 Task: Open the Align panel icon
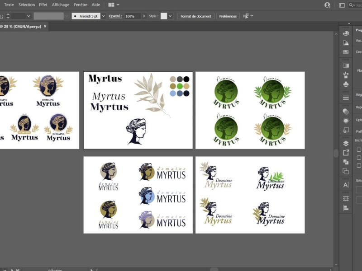pos(346,208)
